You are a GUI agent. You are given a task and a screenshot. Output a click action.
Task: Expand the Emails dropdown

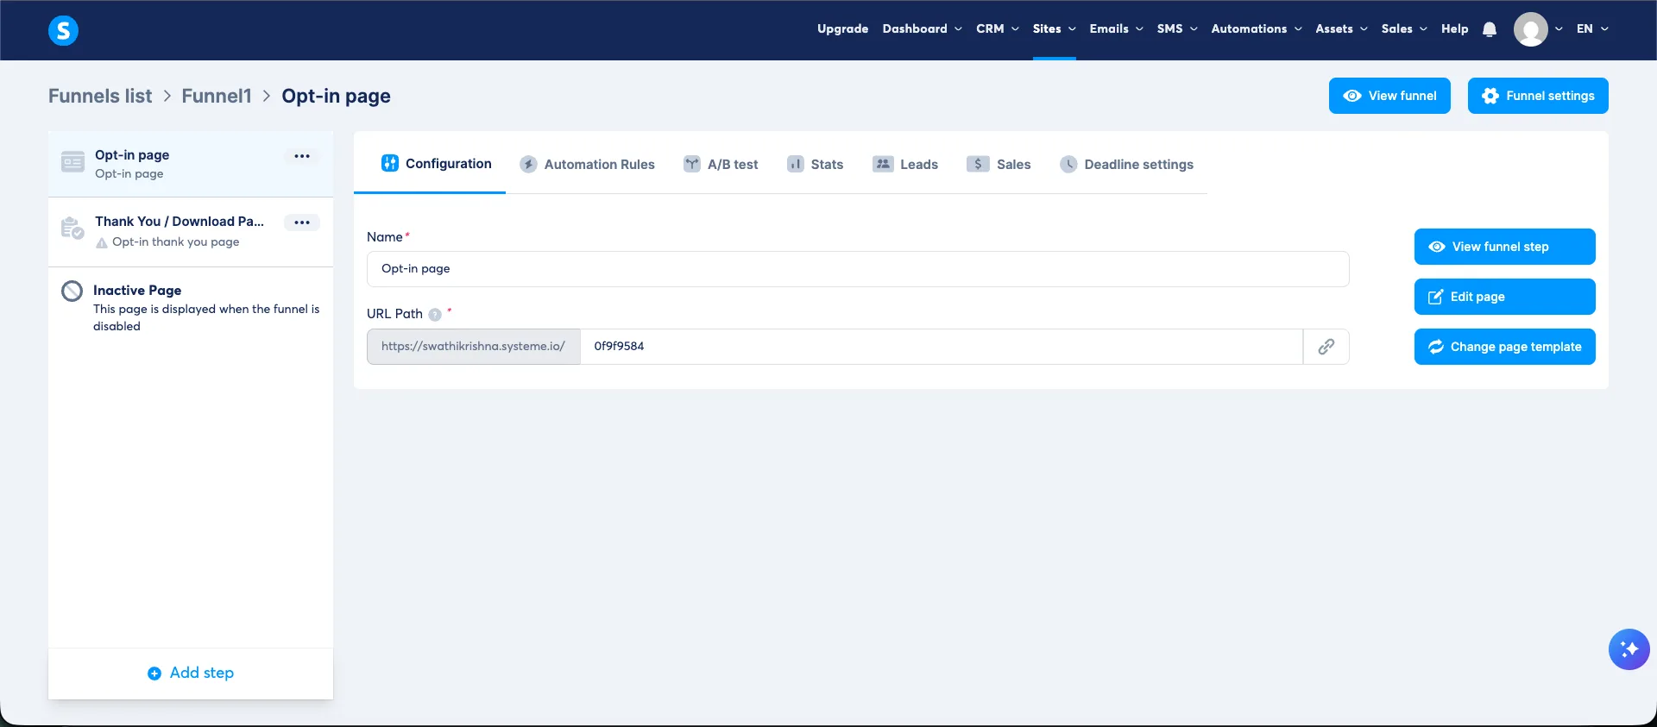click(1116, 29)
